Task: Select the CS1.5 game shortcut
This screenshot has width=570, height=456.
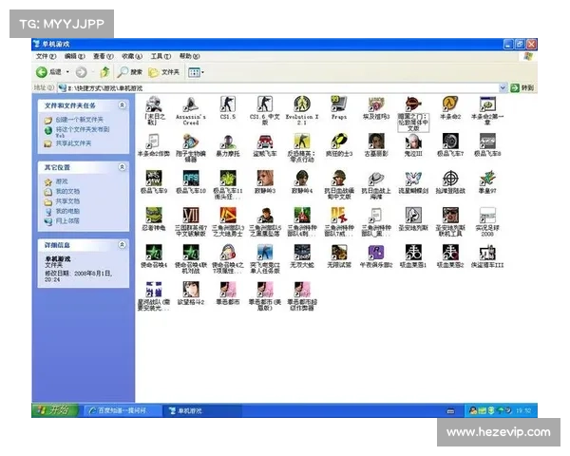Action: [228, 104]
